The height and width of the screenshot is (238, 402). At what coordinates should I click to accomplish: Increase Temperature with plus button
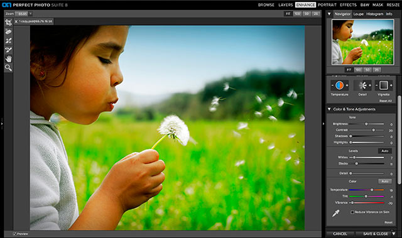pos(347,85)
